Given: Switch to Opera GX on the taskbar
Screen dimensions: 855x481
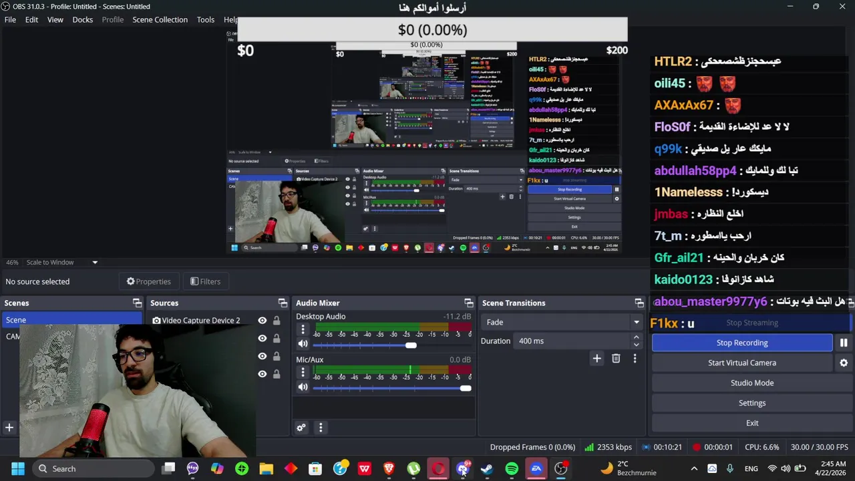Looking at the screenshot, I should tap(438, 468).
